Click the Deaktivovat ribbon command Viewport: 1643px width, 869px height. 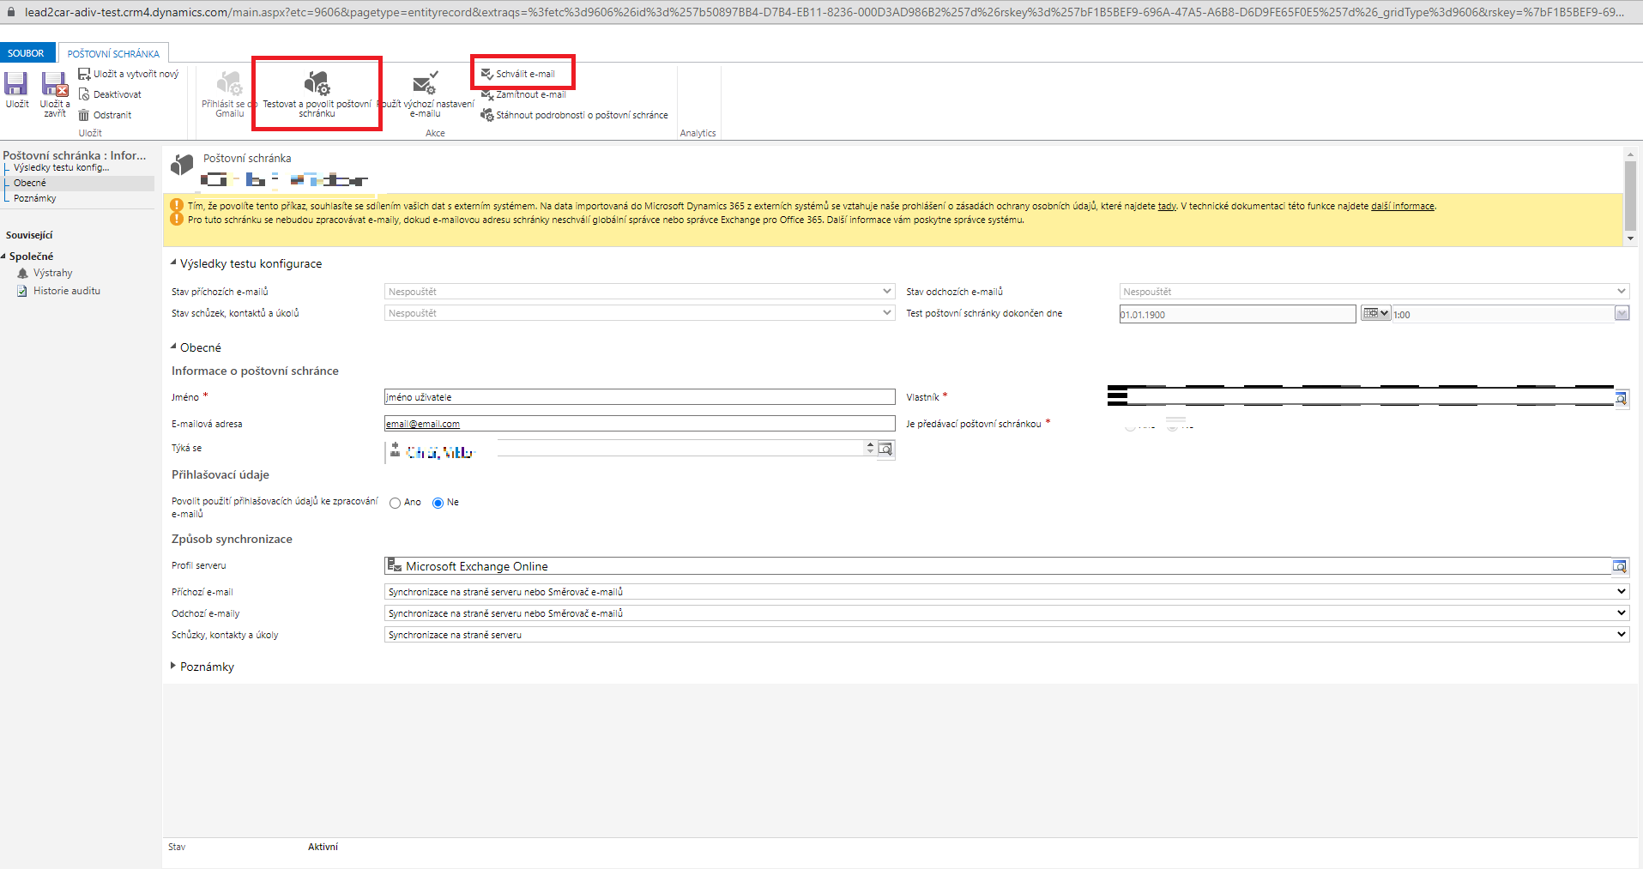[117, 94]
